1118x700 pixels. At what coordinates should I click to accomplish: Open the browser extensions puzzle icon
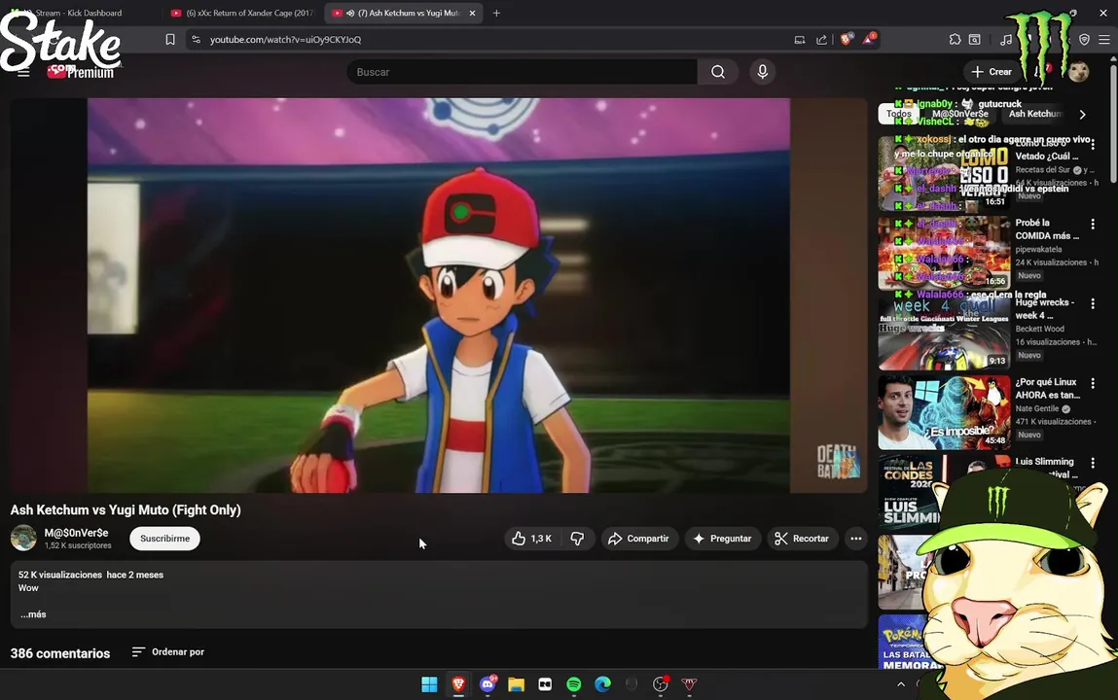click(x=955, y=40)
